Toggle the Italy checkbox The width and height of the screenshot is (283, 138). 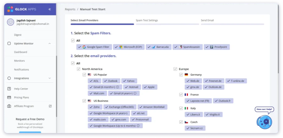point(181,108)
